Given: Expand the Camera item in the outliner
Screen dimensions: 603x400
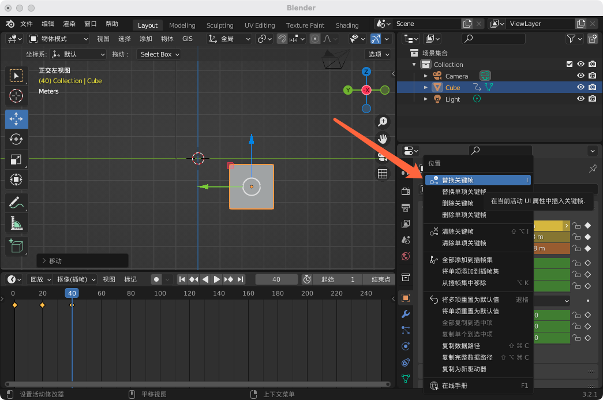Looking at the screenshot, I should pyautogui.click(x=426, y=76).
